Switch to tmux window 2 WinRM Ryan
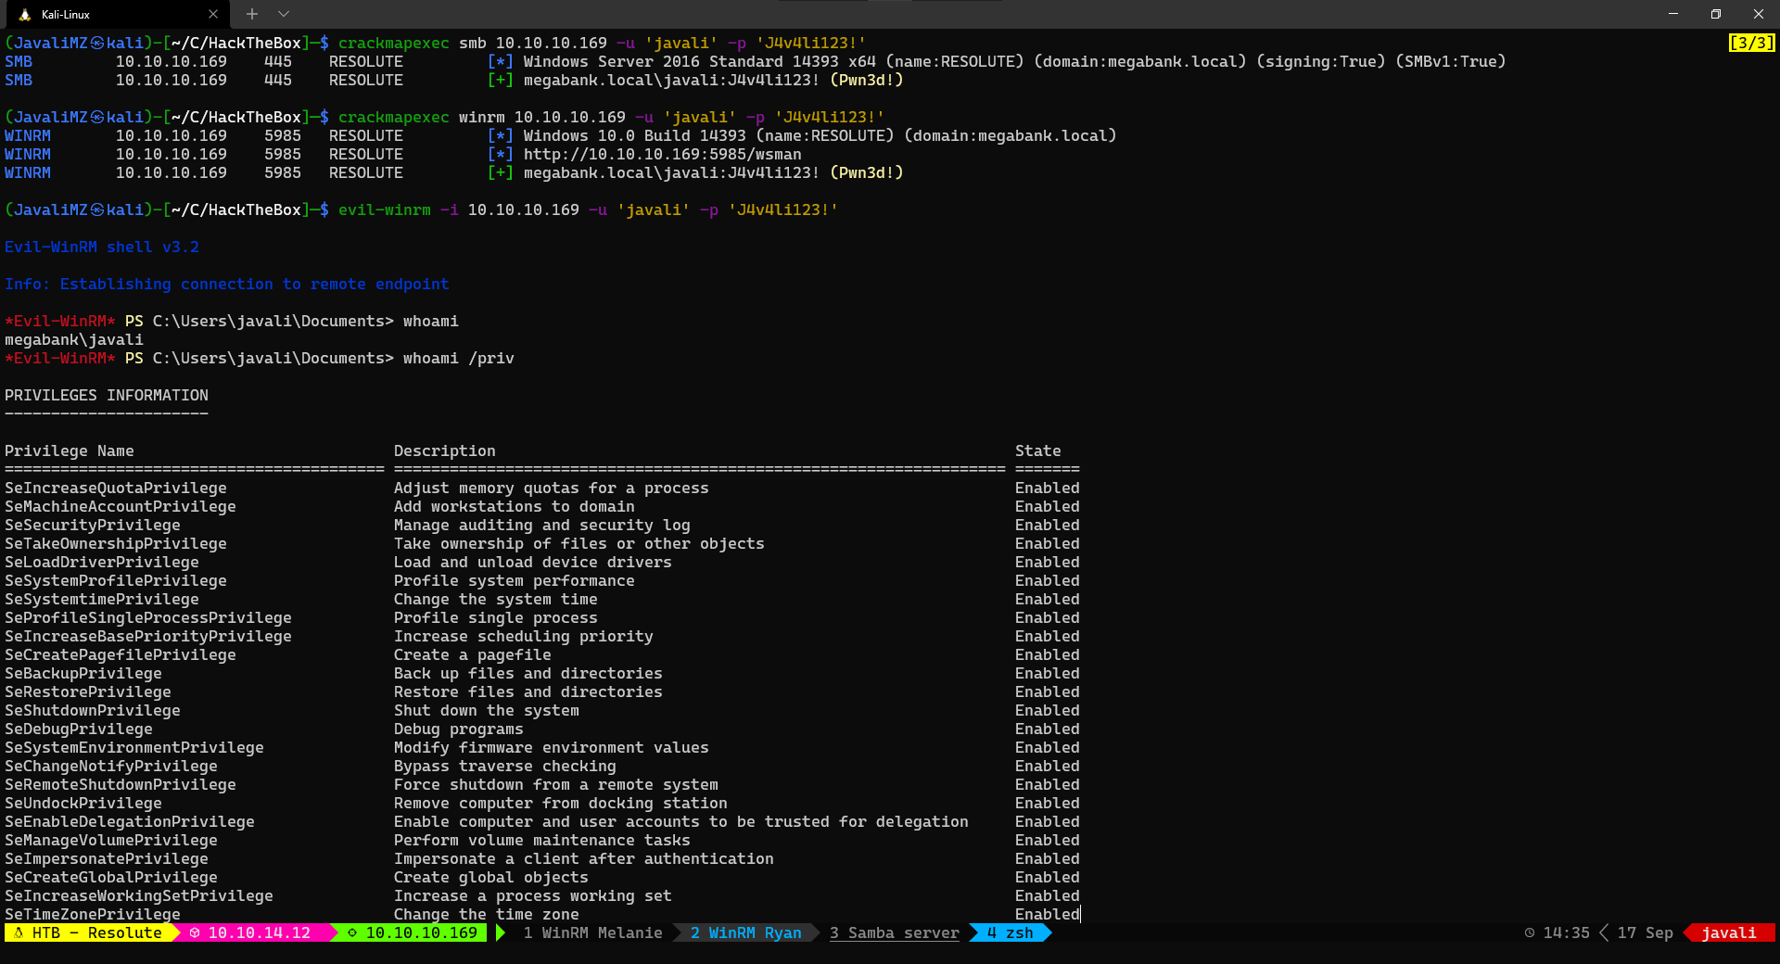This screenshot has width=1780, height=964. (745, 932)
